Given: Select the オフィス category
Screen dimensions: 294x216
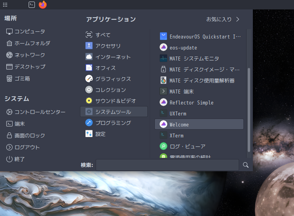Looking at the screenshot, I should coord(114,68).
